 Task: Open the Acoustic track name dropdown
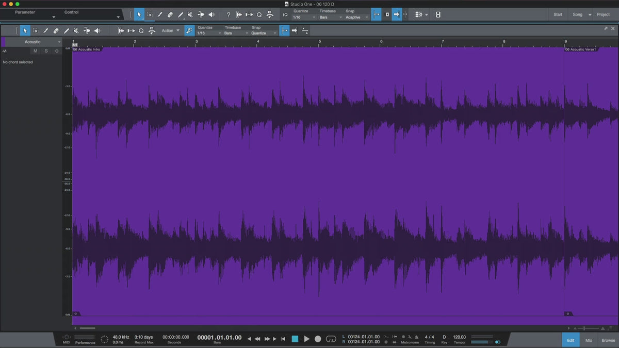59,42
